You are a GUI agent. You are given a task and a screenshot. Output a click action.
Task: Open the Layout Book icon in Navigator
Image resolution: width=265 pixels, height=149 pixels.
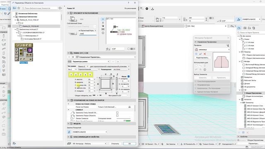[249, 28]
